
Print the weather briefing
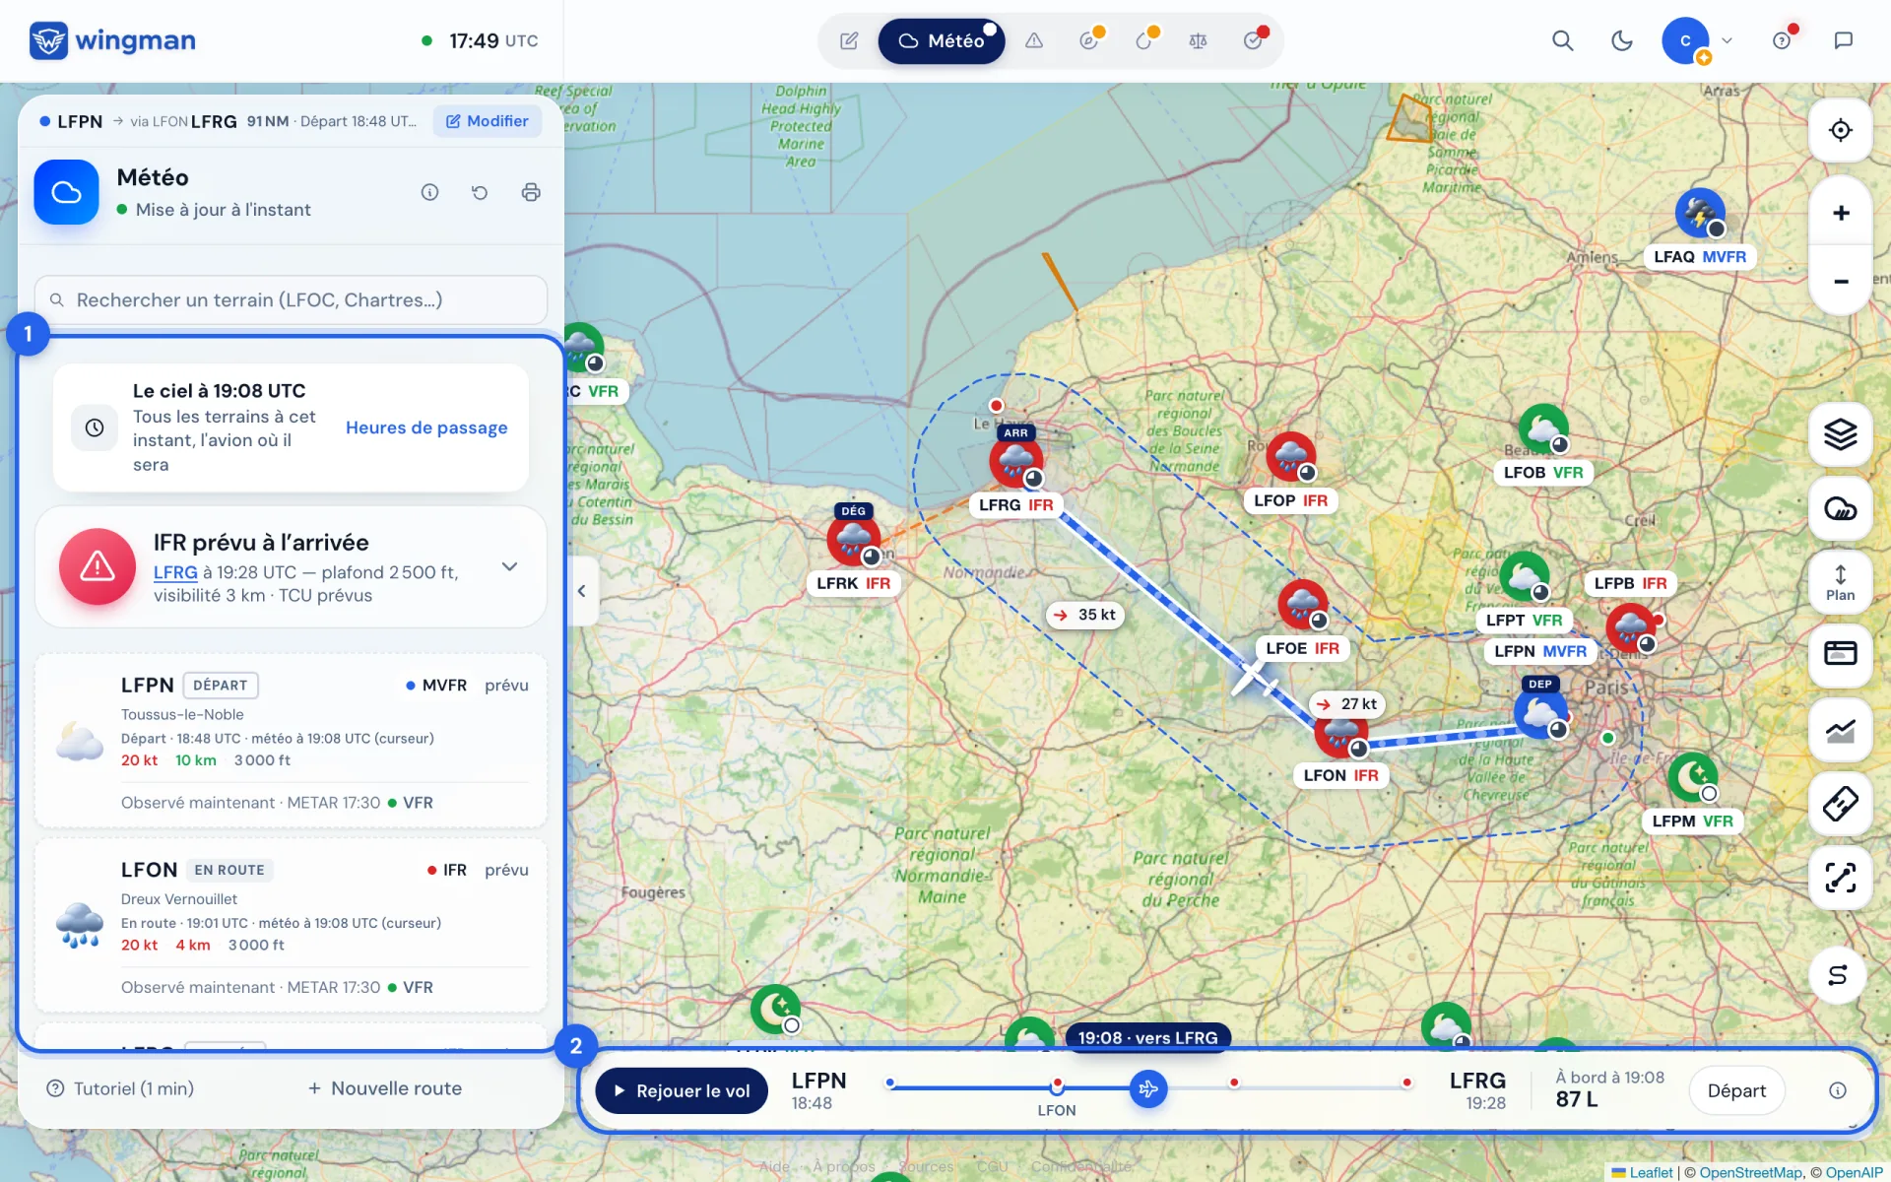click(x=531, y=192)
